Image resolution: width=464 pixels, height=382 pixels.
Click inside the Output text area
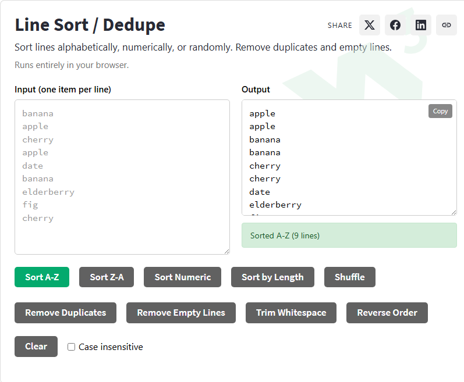349,158
